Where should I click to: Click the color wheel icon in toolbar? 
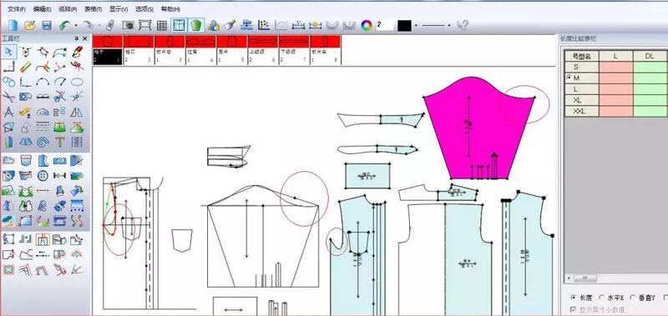click(367, 26)
